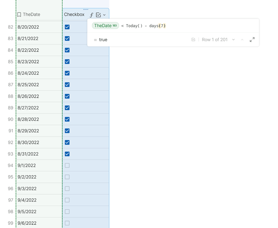Image resolution: width=278 pixels, height=228 pixels.
Task: Click row number 85
Action: (10, 62)
